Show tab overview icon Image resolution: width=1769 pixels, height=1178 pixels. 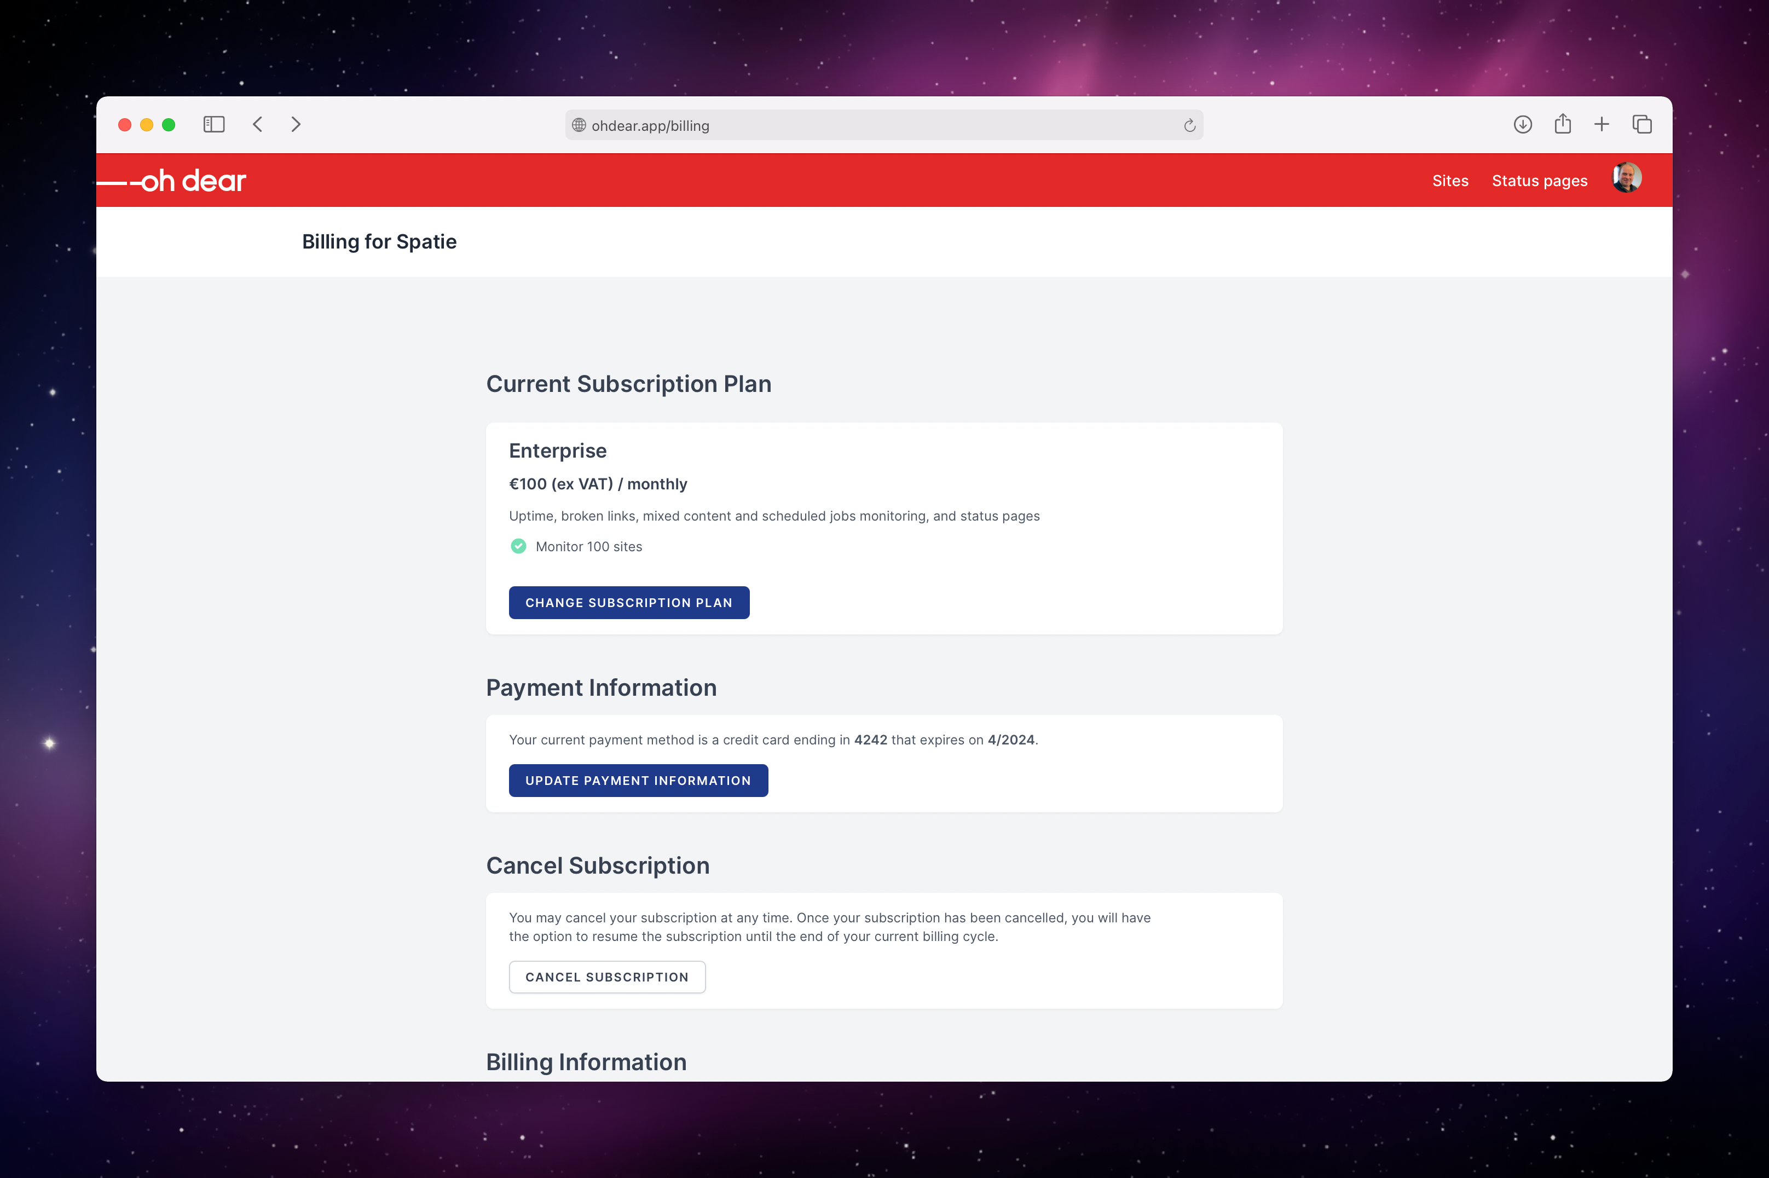click(1642, 125)
